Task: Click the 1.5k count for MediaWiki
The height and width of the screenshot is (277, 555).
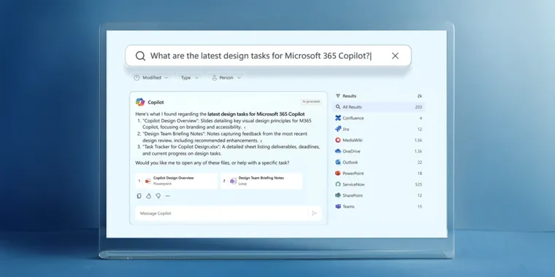Action: pyautogui.click(x=418, y=140)
